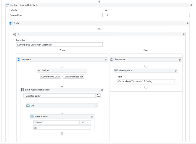Click the For Each Row in Data Table title
Image resolution: width=196 pixels, height=144 pixels.
pyautogui.click(x=24, y=5)
